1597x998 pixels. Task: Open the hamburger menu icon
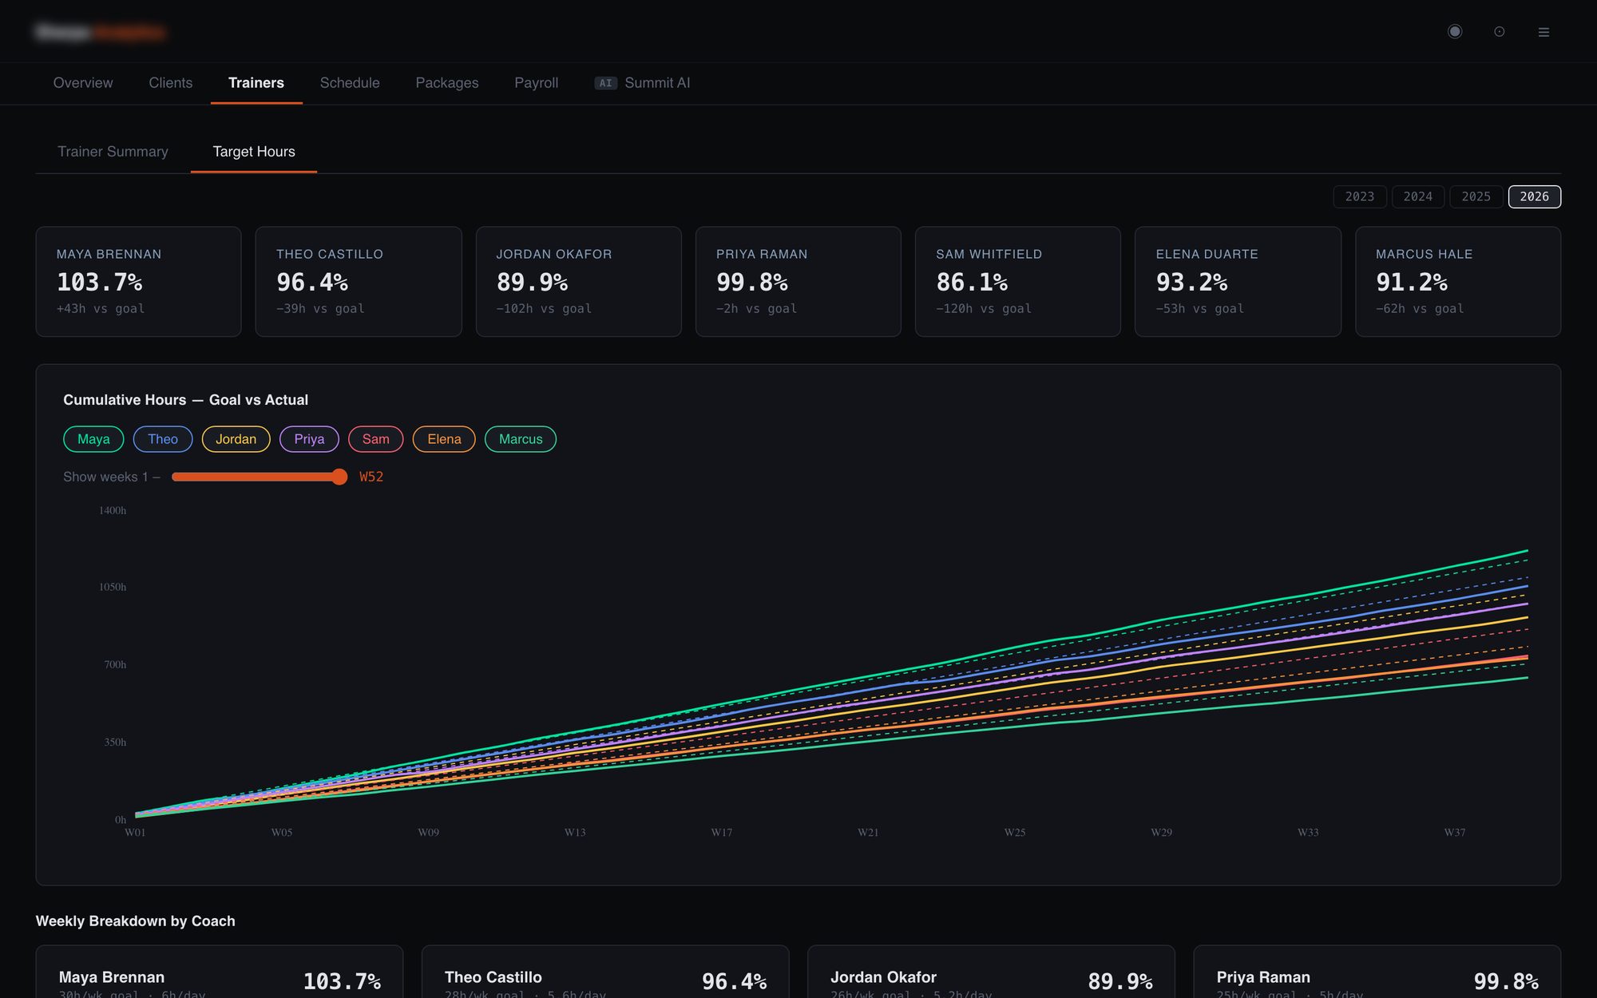tap(1544, 32)
